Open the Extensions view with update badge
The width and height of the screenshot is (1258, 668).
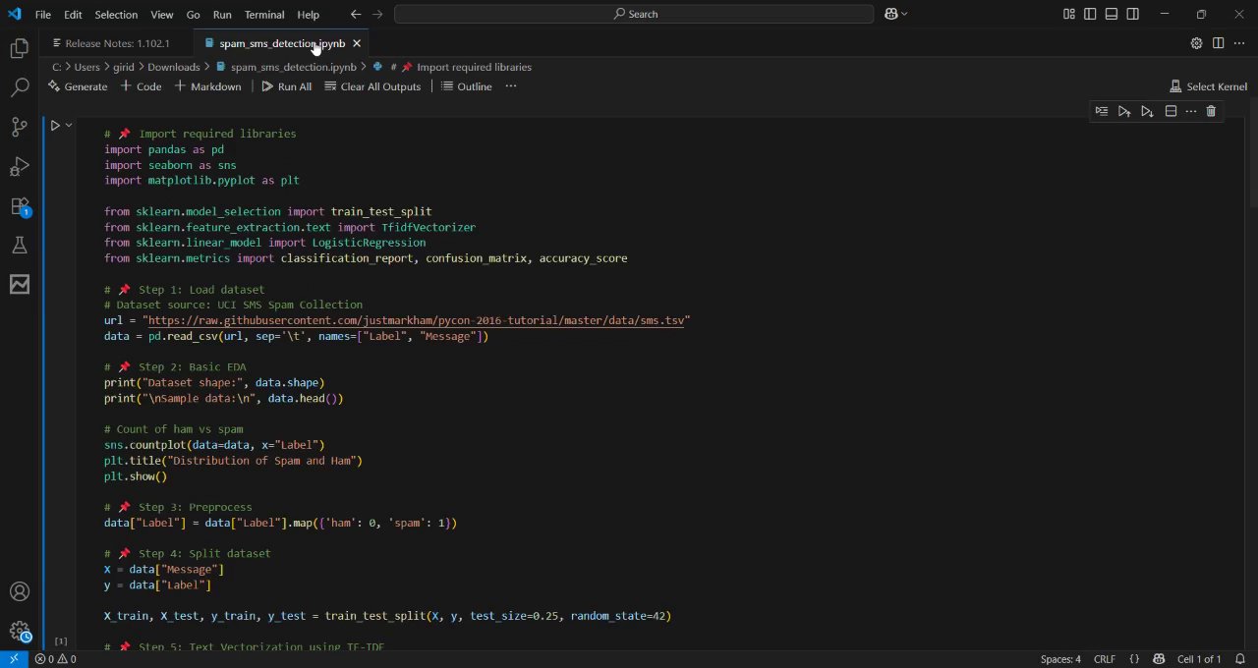20,206
